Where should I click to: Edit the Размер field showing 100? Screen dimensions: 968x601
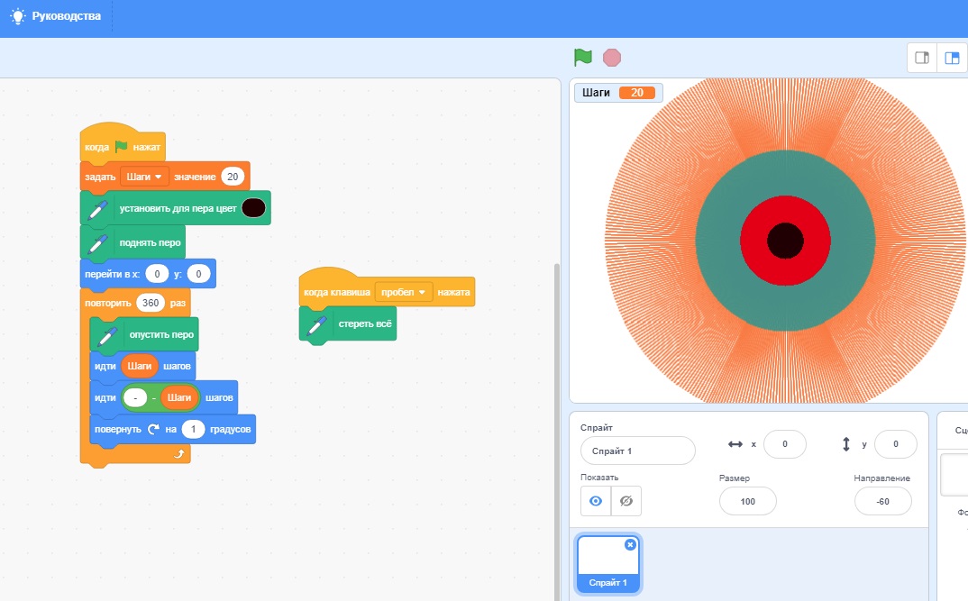coord(747,501)
